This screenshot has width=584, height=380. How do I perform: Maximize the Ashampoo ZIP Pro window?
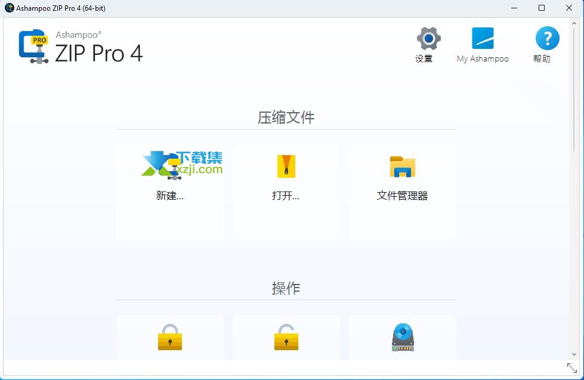[x=542, y=8]
